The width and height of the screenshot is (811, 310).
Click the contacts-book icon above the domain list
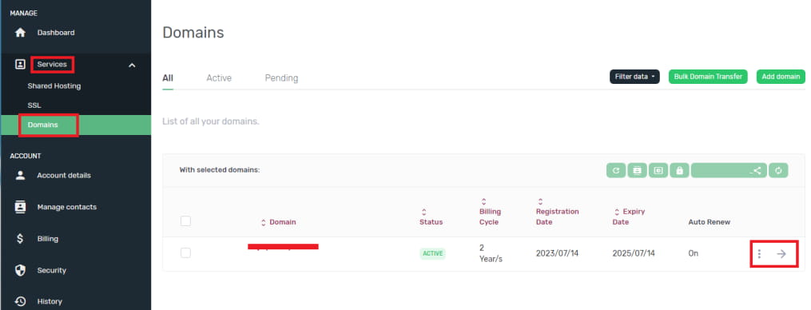[x=638, y=170]
